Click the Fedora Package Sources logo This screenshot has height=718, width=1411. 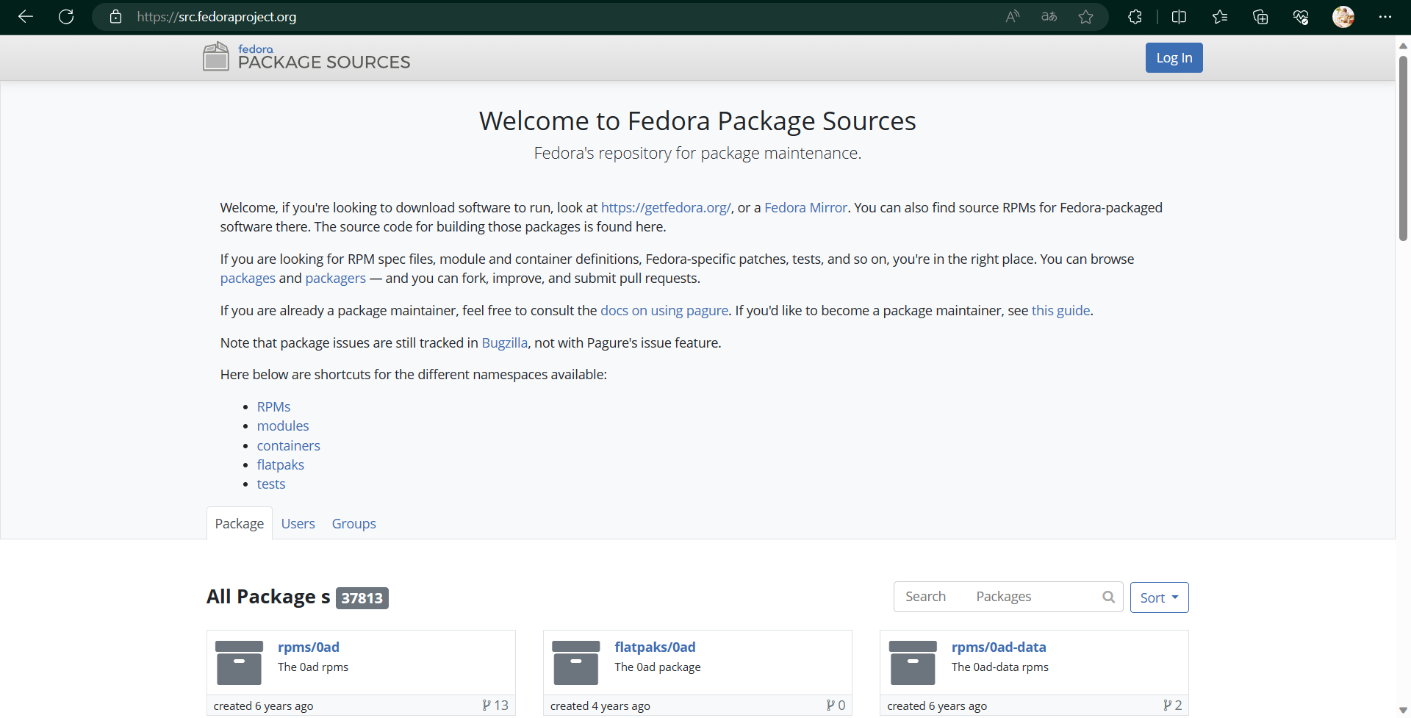(306, 57)
